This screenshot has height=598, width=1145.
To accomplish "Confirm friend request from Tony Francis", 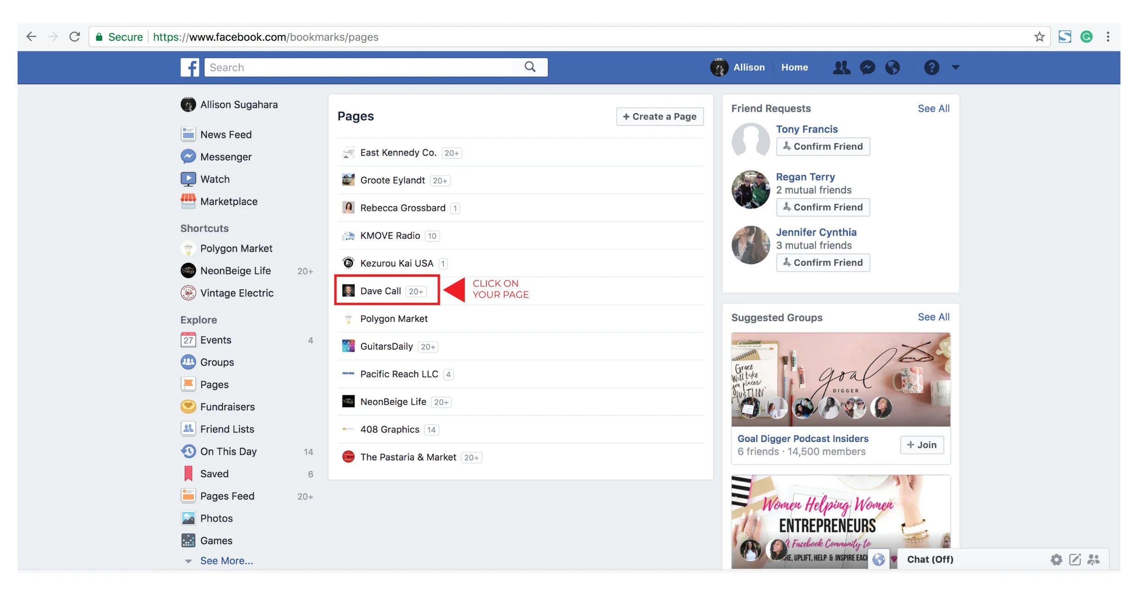I will 823,146.
